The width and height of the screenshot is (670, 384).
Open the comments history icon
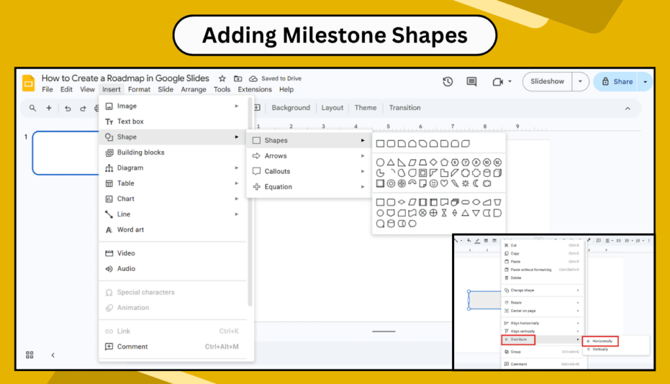pyautogui.click(x=472, y=82)
